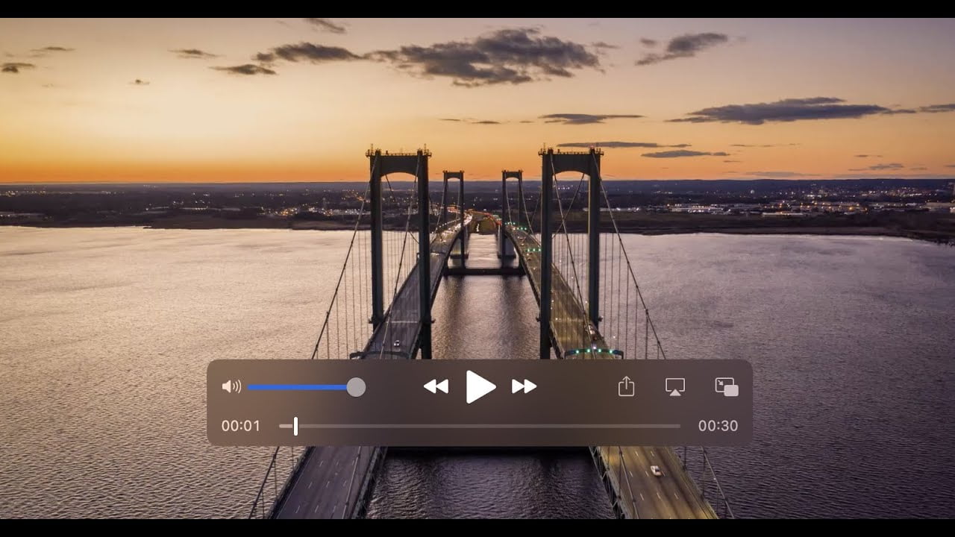
Task: Click the play button
Action: click(x=480, y=387)
